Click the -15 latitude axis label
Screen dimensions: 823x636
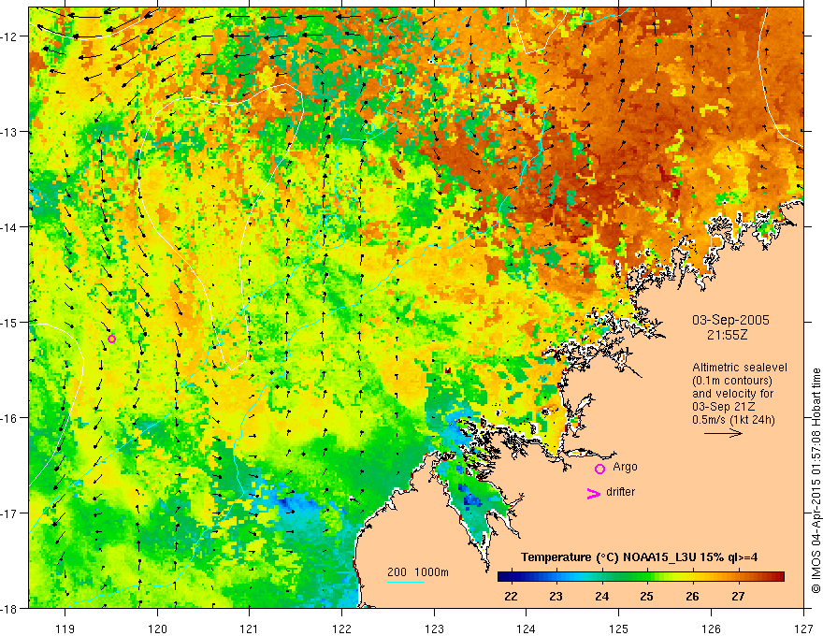point(9,322)
